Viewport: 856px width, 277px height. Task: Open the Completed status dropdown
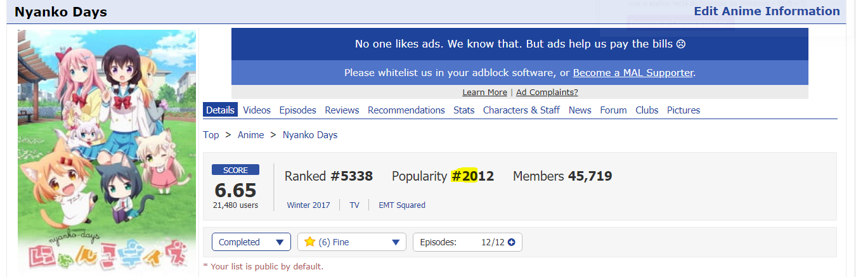(x=251, y=242)
